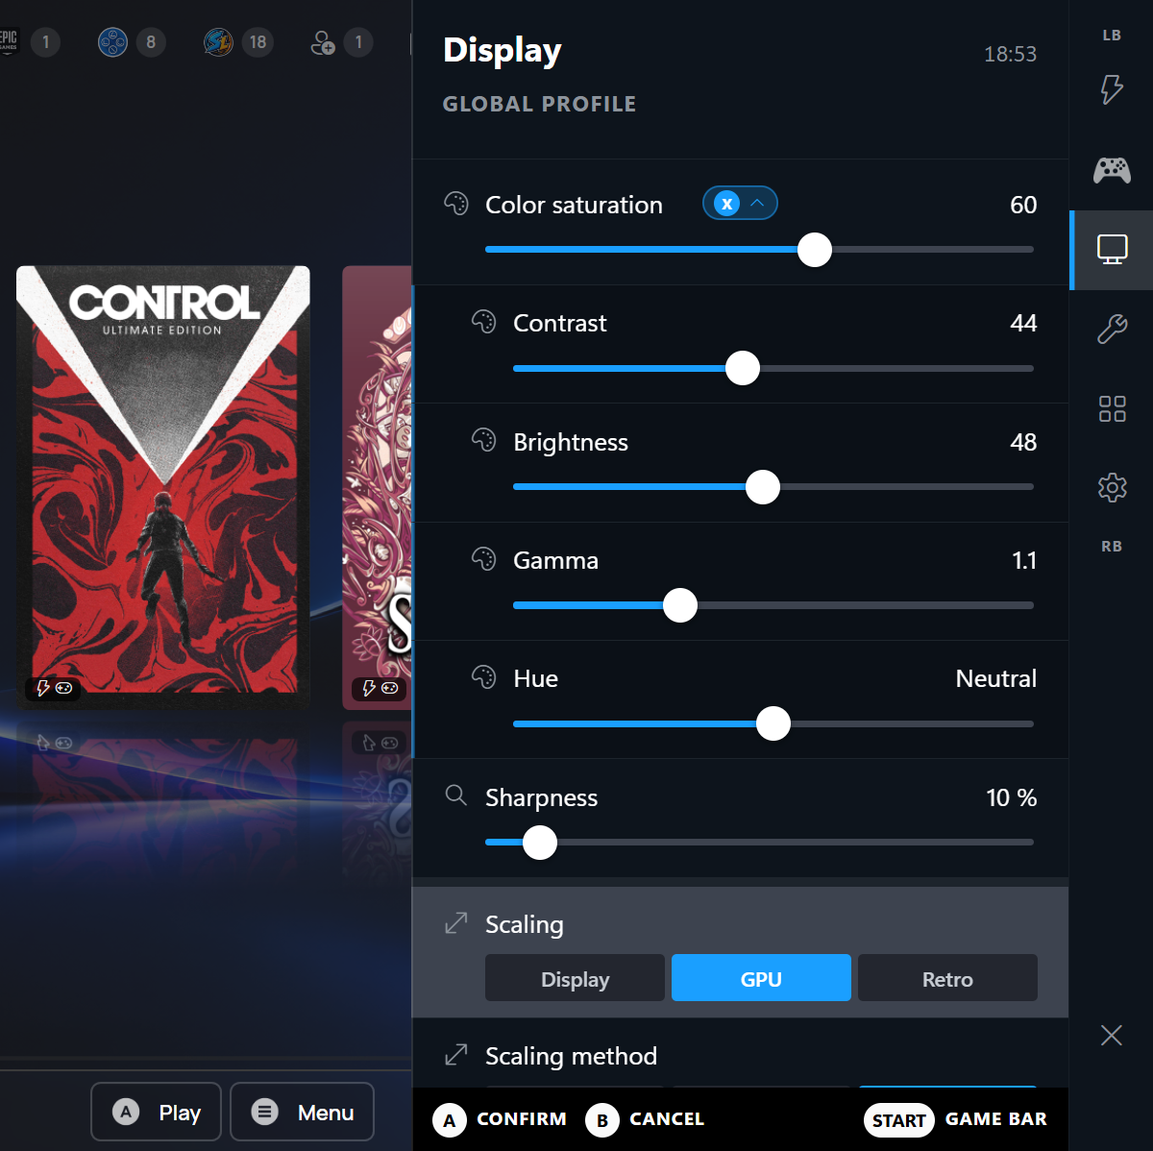This screenshot has height=1151, width=1153.
Task: Close the side panel with X icon
Action: (1112, 1035)
